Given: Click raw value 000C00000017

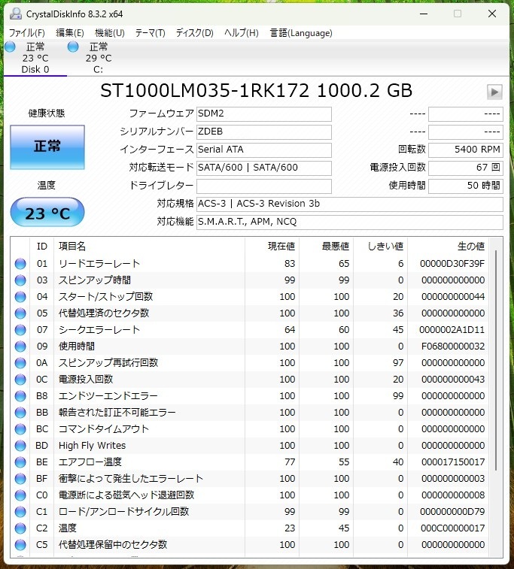Looking at the screenshot, I should pyautogui.click(x=452, y=528).
